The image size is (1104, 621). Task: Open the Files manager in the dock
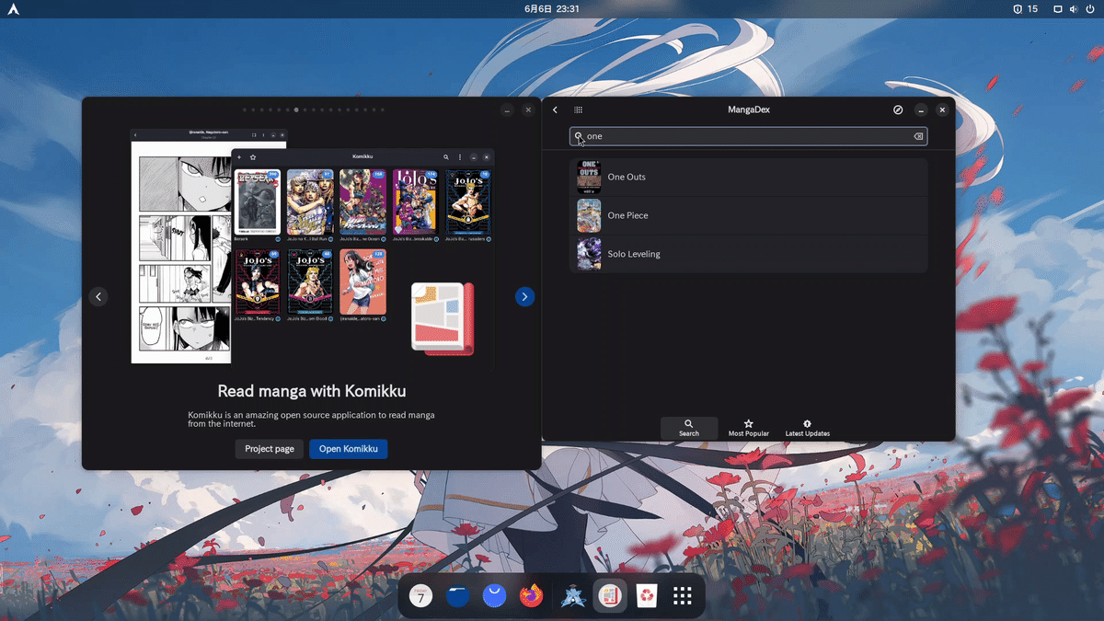coord(458,596)
